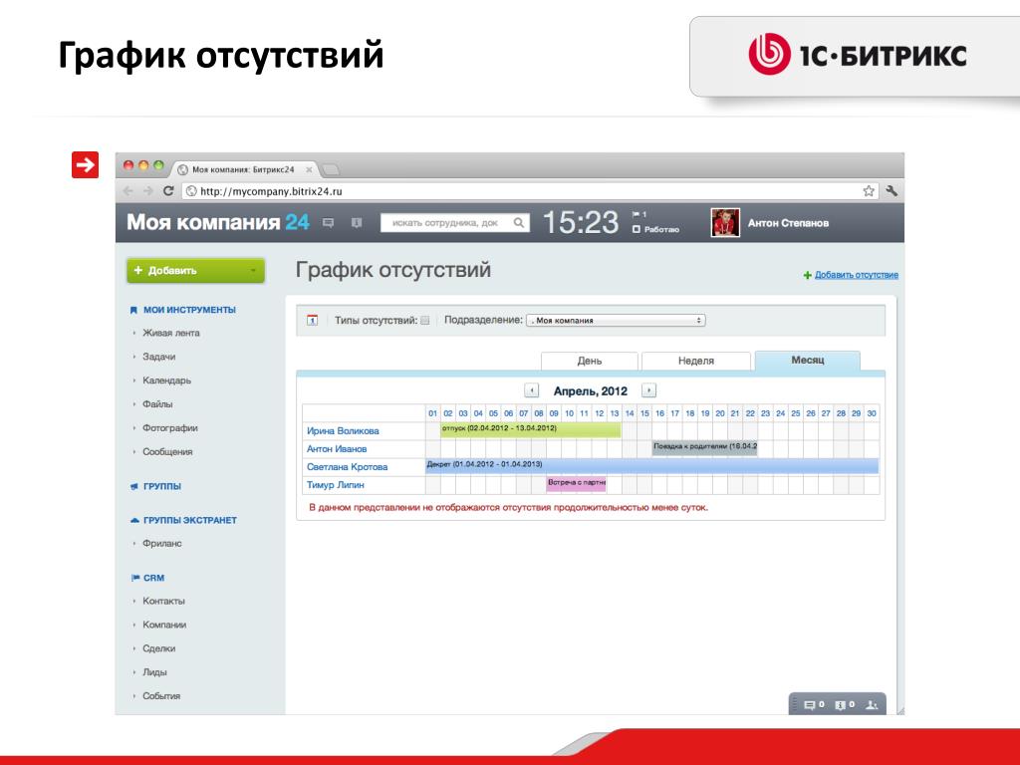Open Сообщения in the sidebar

[x=167, y=451]
